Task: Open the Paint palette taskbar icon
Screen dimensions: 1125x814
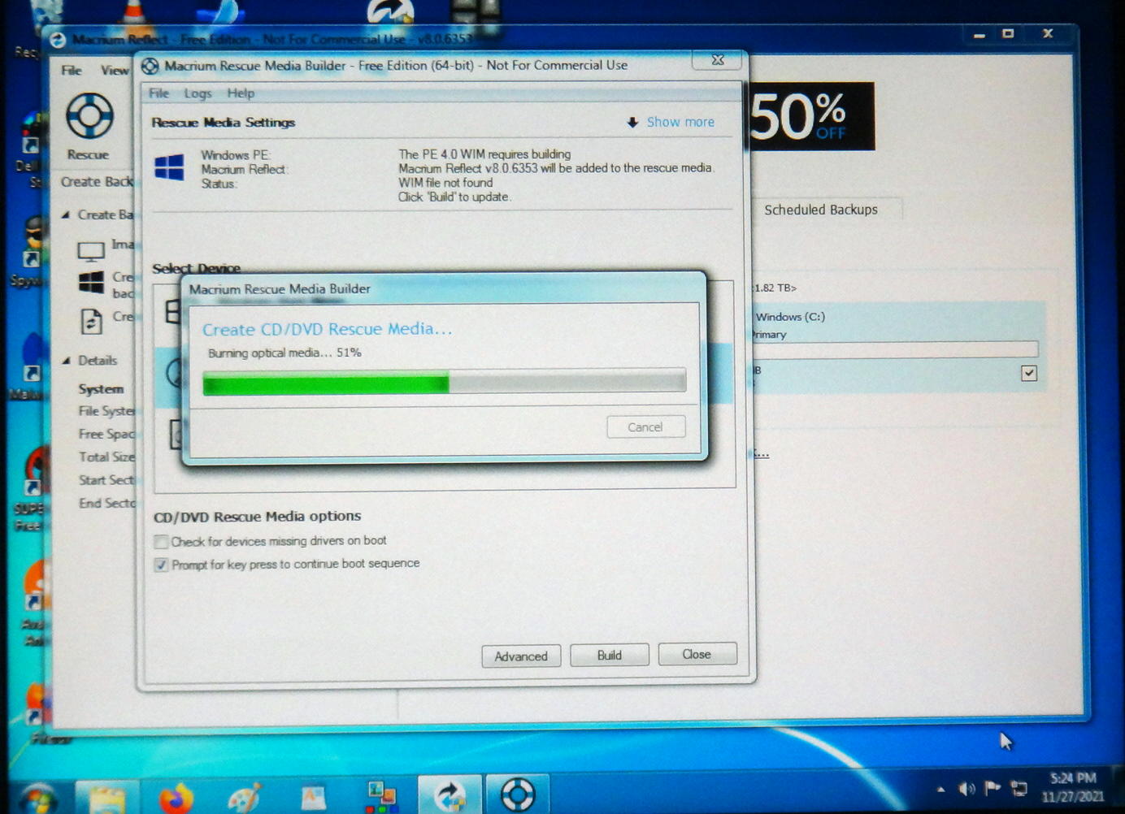Action: (244, 797)
